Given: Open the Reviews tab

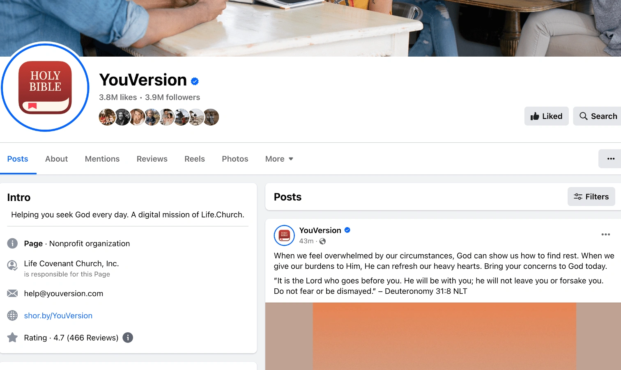Looking at the screenshot, I should pos(152,159).
